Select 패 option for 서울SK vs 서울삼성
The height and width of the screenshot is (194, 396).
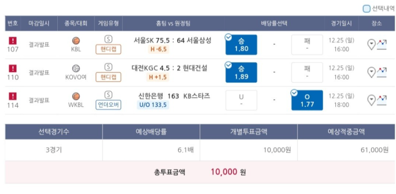pos(307,45)
